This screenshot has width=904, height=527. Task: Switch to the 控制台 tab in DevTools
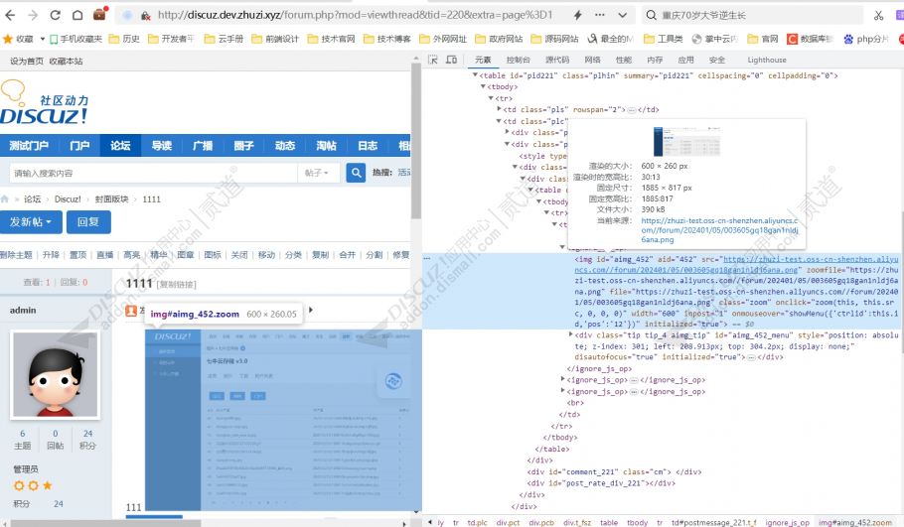point(518,60)
